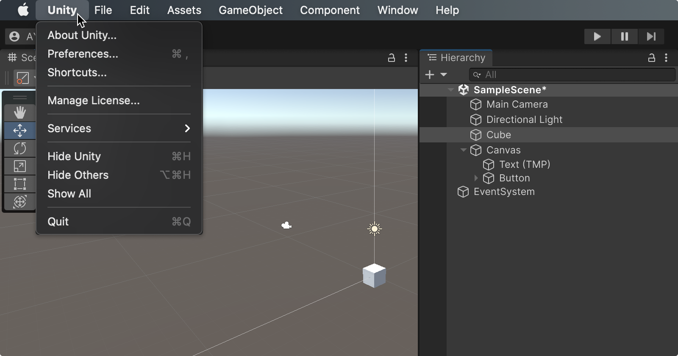Click the Pause button
678x356 pixels.
(624, 36)
